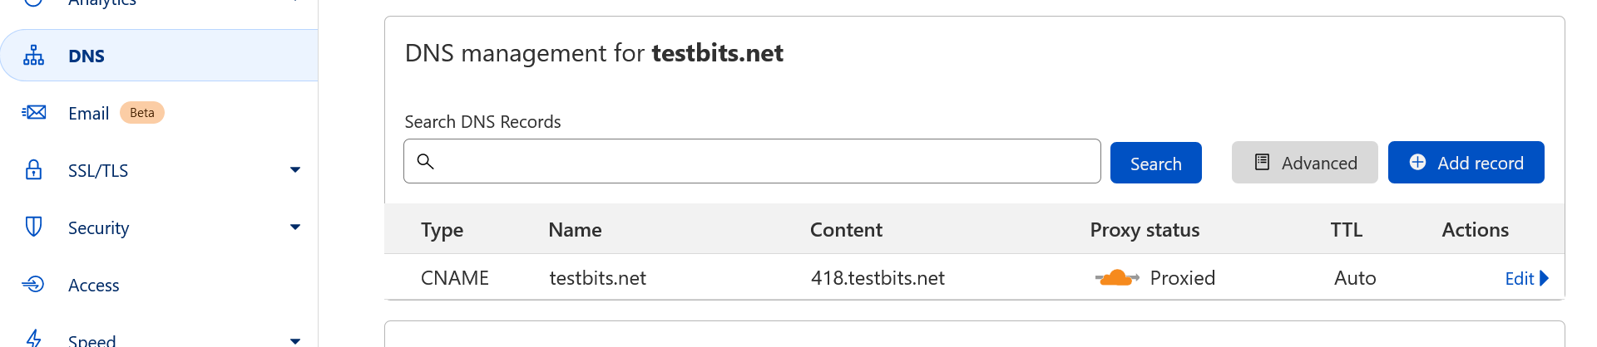This screenshot has width=1597, height=347.
Task: Expand the Security sidebar dropdown arrow
Action: [x=295, y=227]
